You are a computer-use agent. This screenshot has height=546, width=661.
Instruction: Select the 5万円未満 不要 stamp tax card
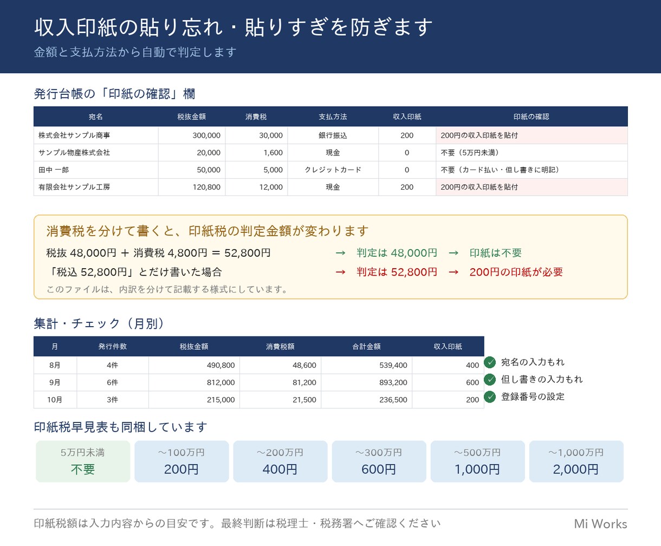click(x=83, y=461)
